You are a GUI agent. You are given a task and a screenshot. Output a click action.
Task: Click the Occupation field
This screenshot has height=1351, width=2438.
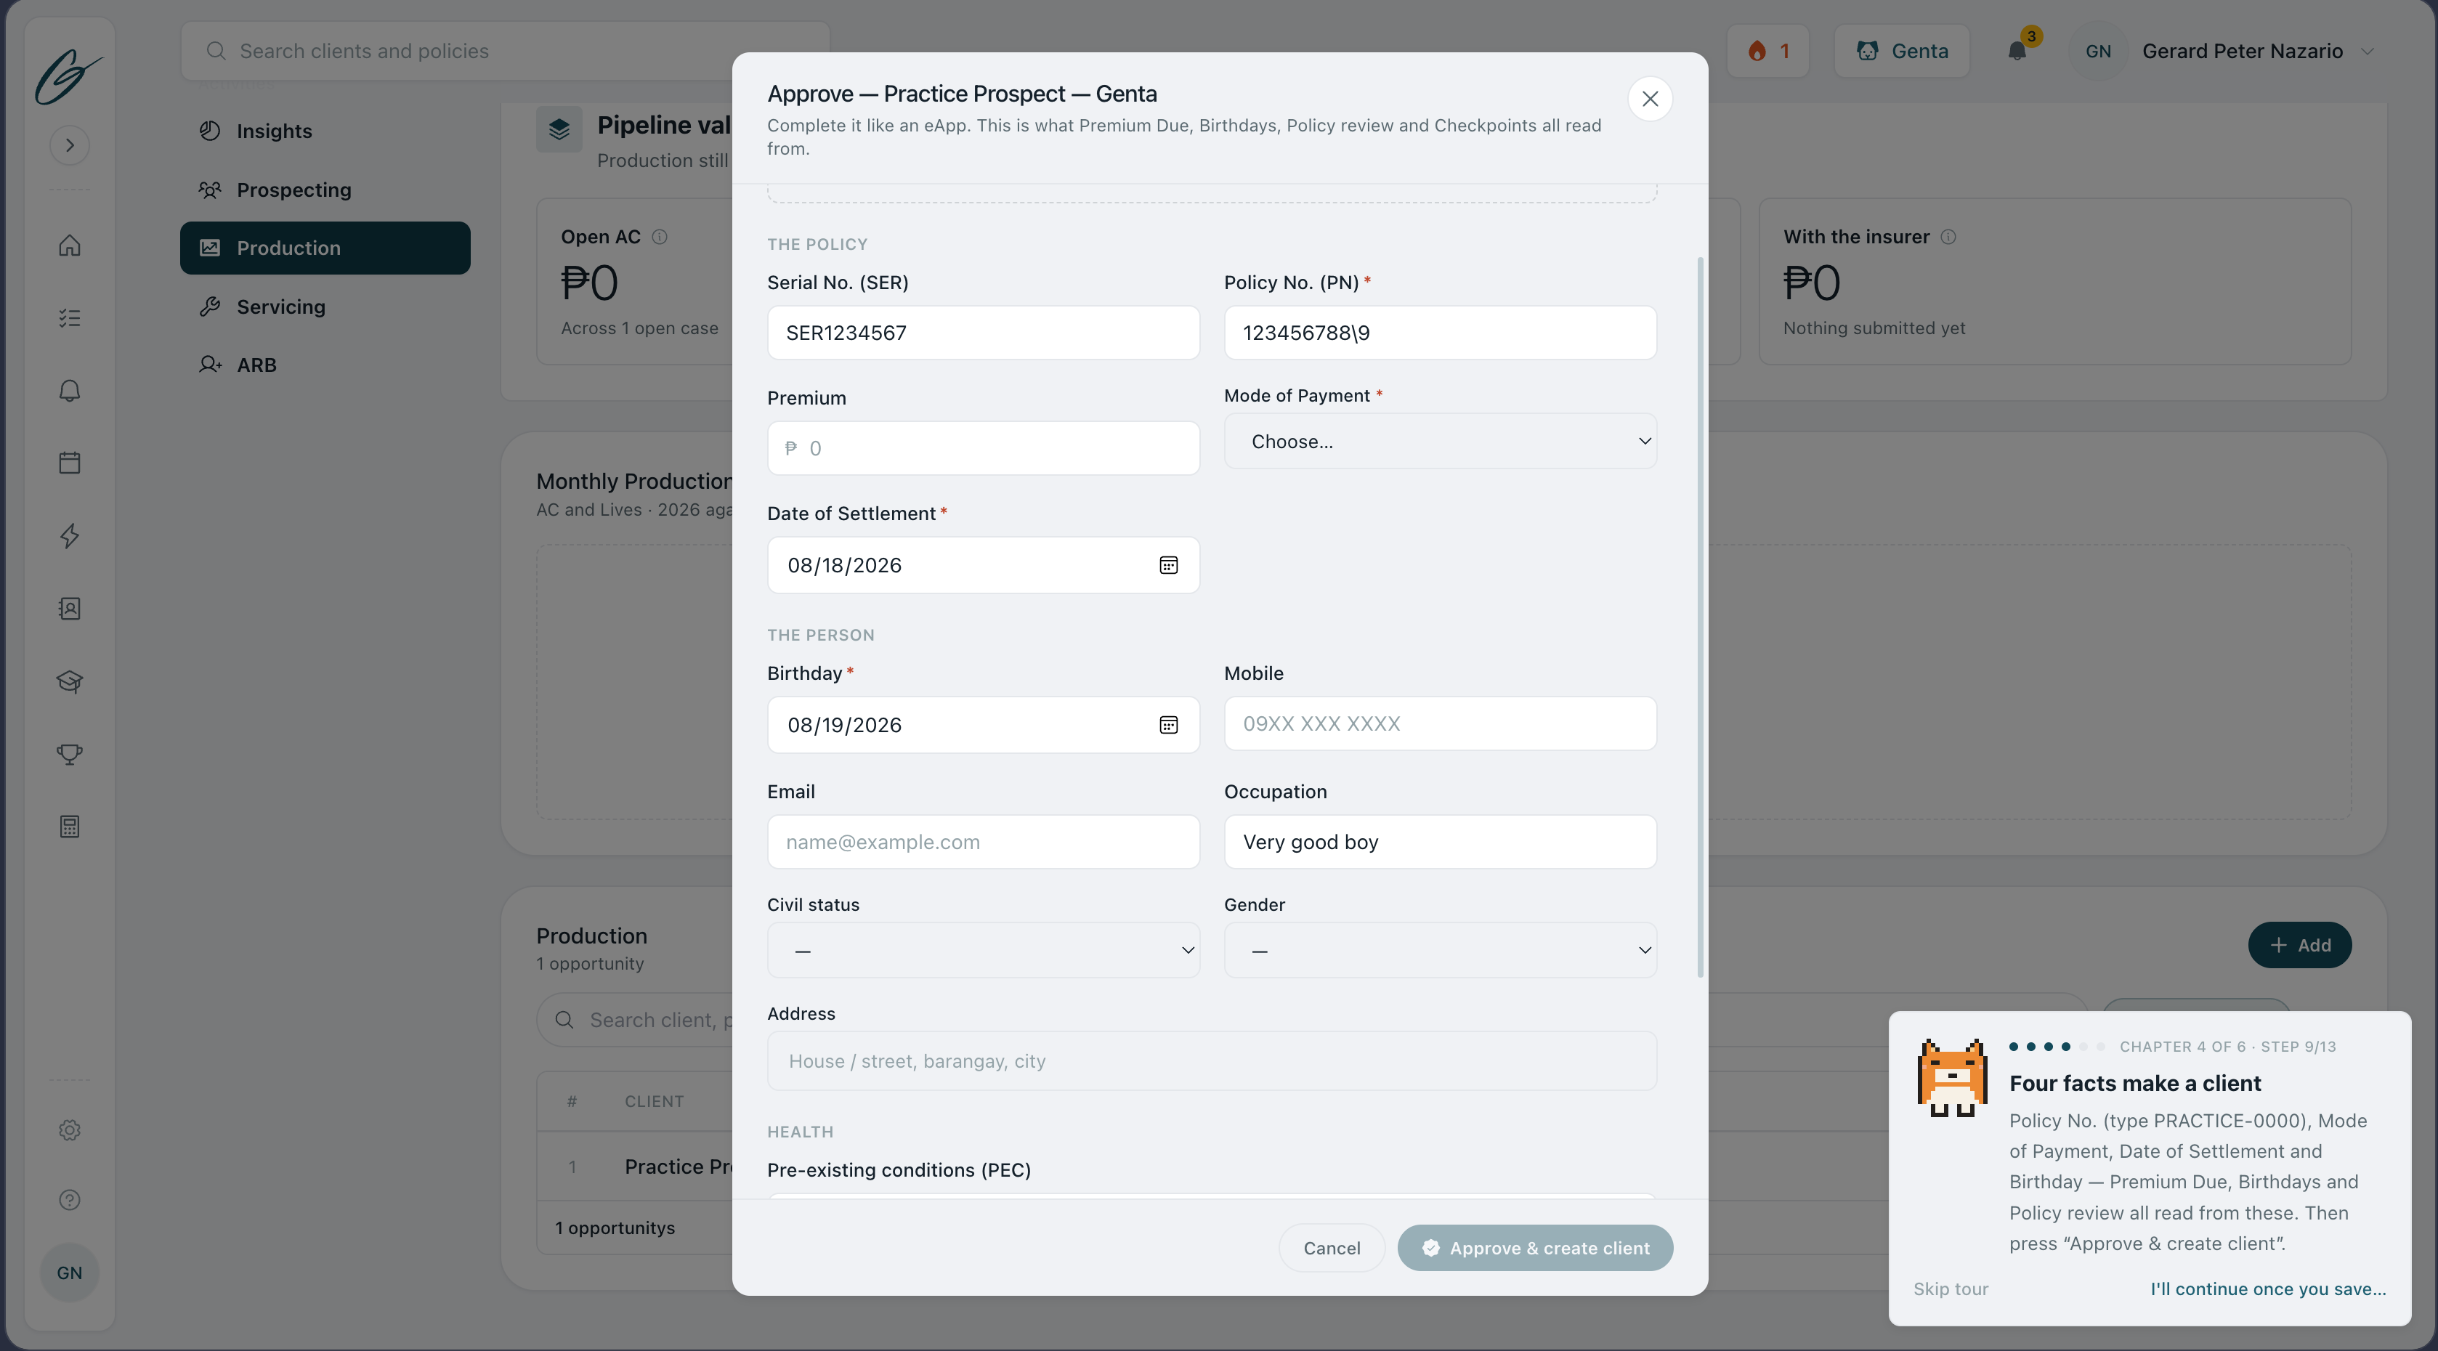pos(1440,842)
